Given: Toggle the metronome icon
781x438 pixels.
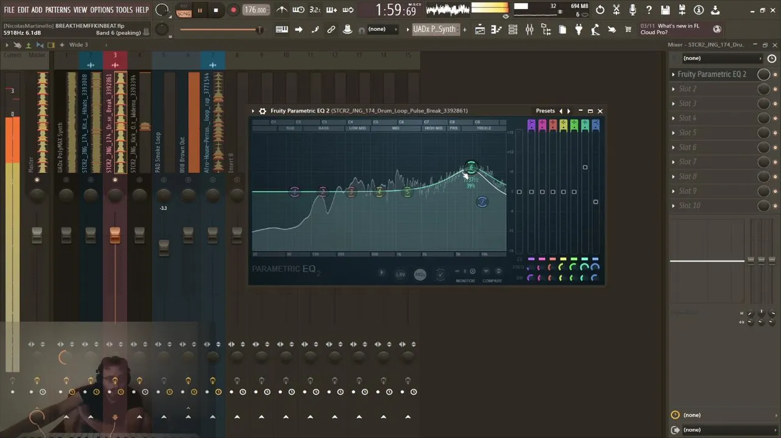Looking at the screenshot, I should (282, 10).
